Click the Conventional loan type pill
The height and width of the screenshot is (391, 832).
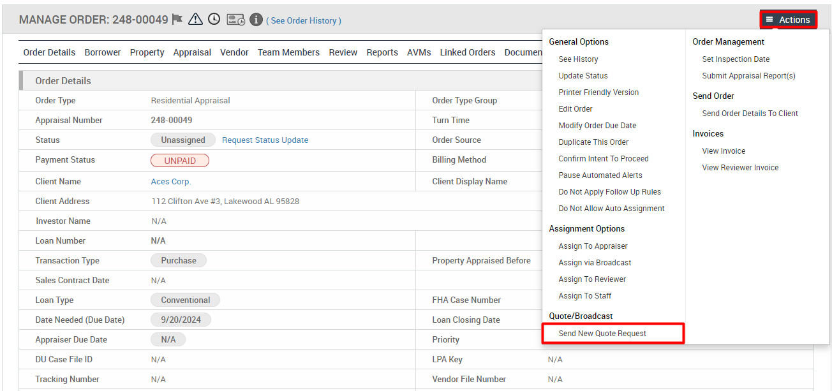(185, 300)
